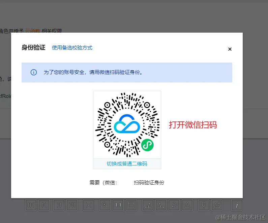Screen dimensions: 268x223
Task: Open image info with the i icon
Action: point(237,205)
